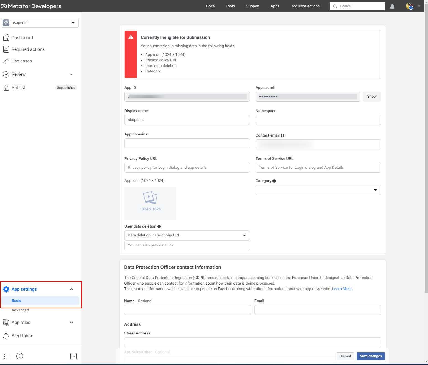Click the Meta for Developers logo
This screenshot has height=365, width=428.
pyautogui.click(x=31, y=6)
